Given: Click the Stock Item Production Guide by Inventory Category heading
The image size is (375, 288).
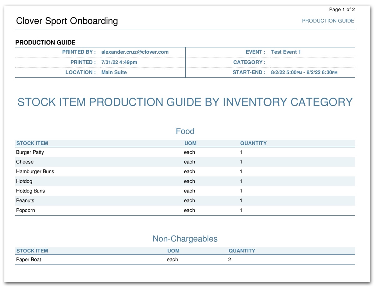Looking at the screenshot, I should tap(185, 102).
